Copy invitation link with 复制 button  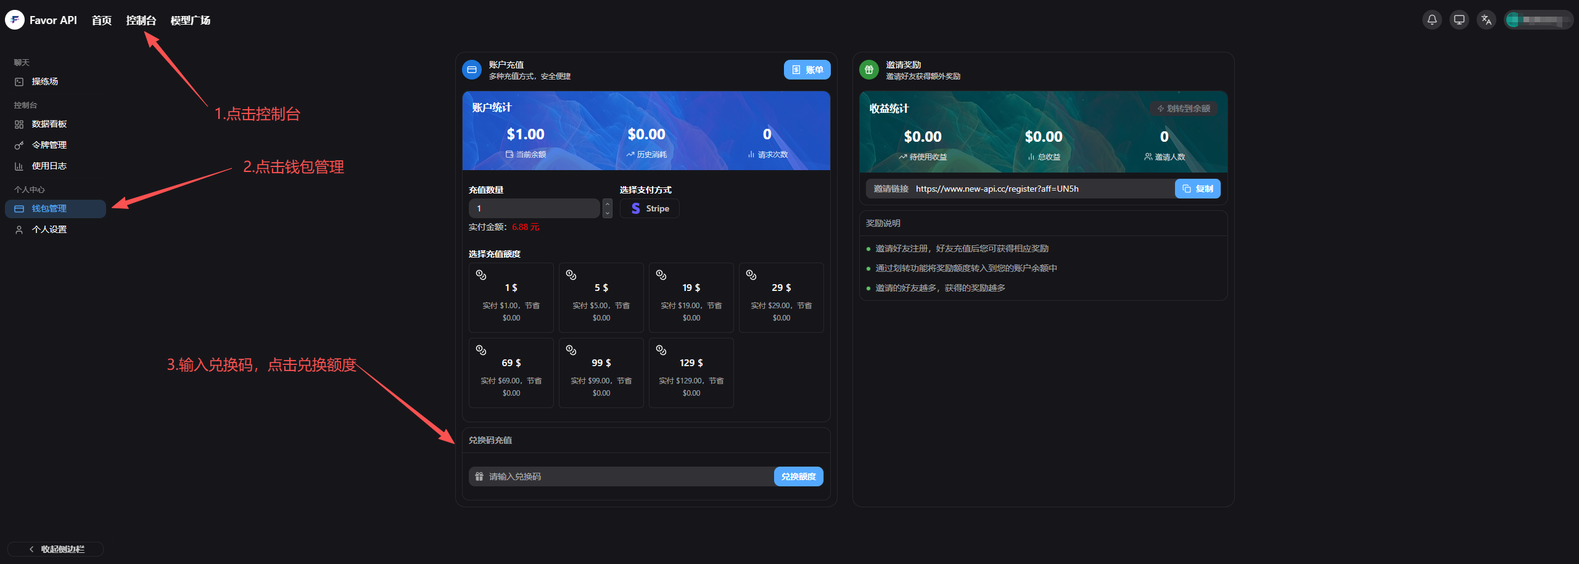1198,189
